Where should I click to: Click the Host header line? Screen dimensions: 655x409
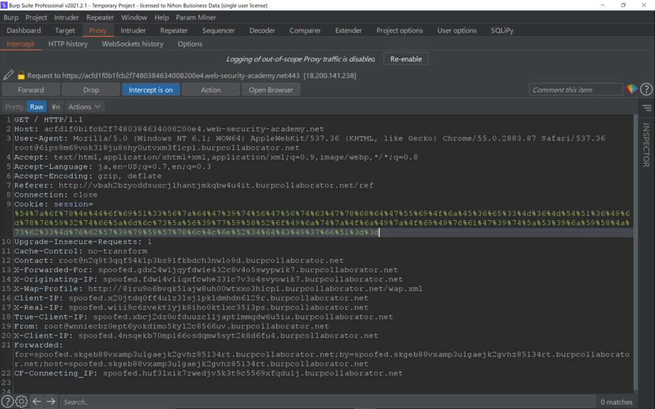(169, 129)
